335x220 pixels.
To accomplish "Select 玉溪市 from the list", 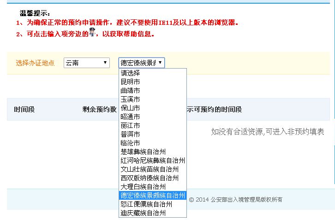I will coord(153,99).
